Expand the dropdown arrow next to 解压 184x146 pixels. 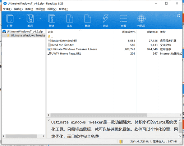[40, 18]
